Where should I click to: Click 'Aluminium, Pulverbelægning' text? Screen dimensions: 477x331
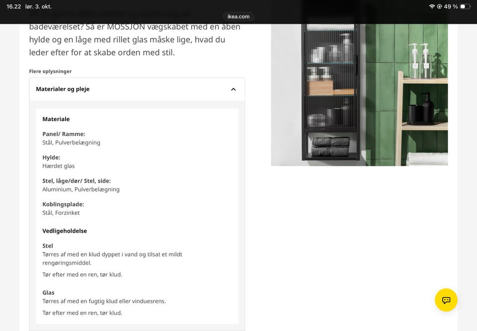[x=81, y=190]
